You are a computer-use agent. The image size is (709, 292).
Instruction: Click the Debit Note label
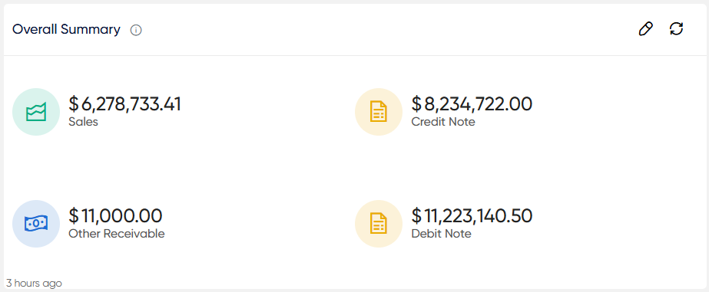[x=442, y=234]
